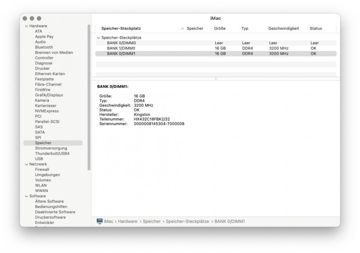Click serial number 0000008145304-T000008
This screenshot has width=360, height=253.
tap(159, 124)
